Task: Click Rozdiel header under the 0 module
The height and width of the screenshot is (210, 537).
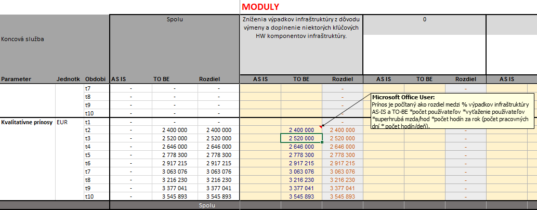Action: [465, 79]
